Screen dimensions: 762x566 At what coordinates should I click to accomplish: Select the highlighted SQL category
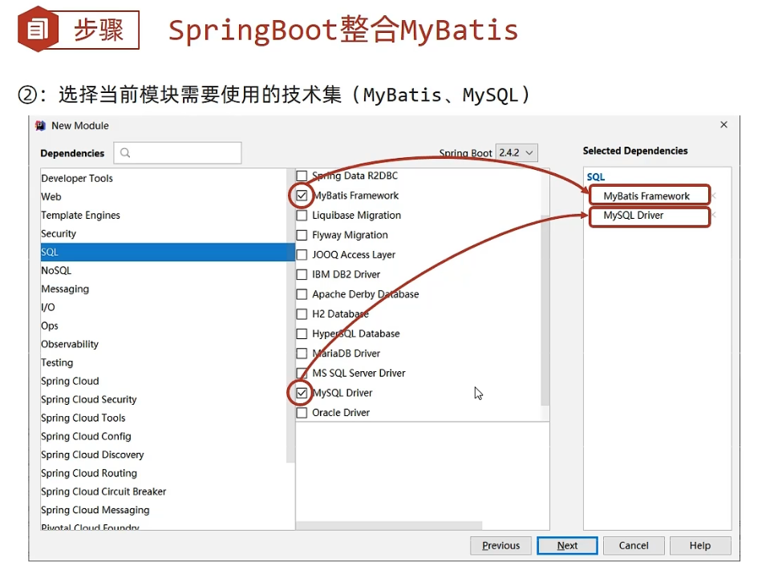[168, 253]
